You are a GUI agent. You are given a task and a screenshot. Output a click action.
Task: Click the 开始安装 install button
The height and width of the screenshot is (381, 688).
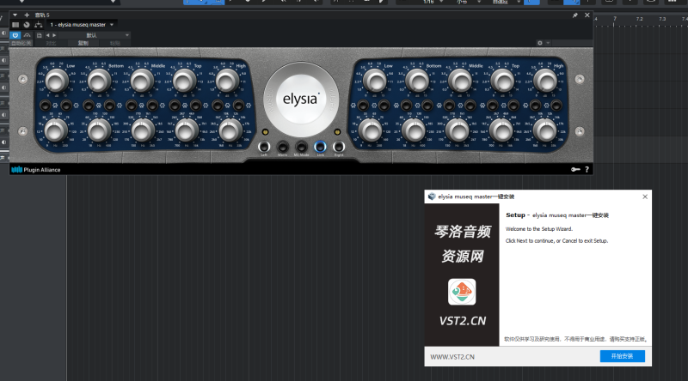pyautogui.click(x=622, y=356)
